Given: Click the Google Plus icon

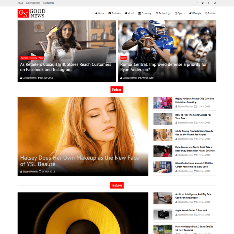Looking at the screenshot, I should [x=209, y=3].
